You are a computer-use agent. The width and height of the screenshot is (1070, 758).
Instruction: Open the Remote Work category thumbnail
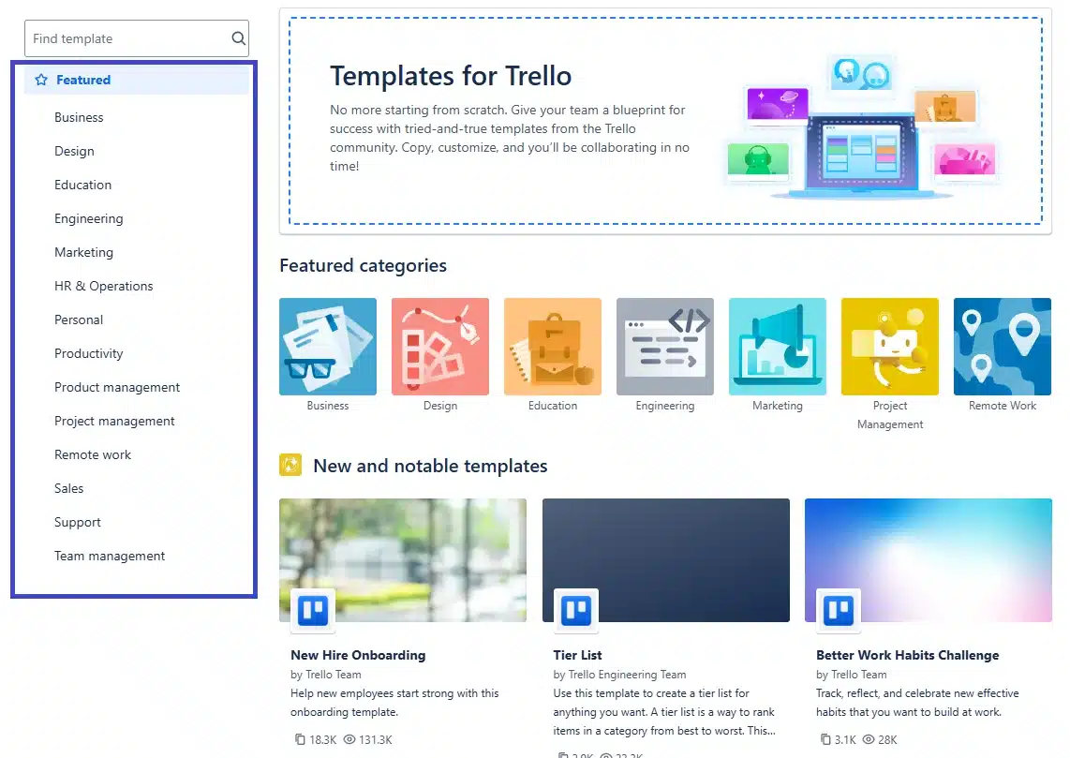[1003, 347]
